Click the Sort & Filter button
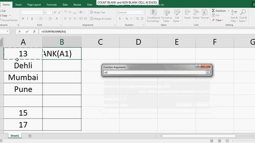 pyautogui.click(x=234, y=16)
